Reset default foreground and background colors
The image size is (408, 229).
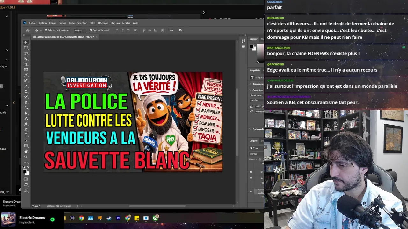pos(24,167)
